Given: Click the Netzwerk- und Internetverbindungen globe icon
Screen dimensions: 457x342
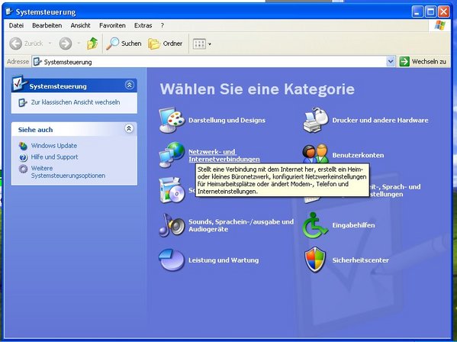Looking at the screenshot, I should pyautogui.click(x=172, y=155).
